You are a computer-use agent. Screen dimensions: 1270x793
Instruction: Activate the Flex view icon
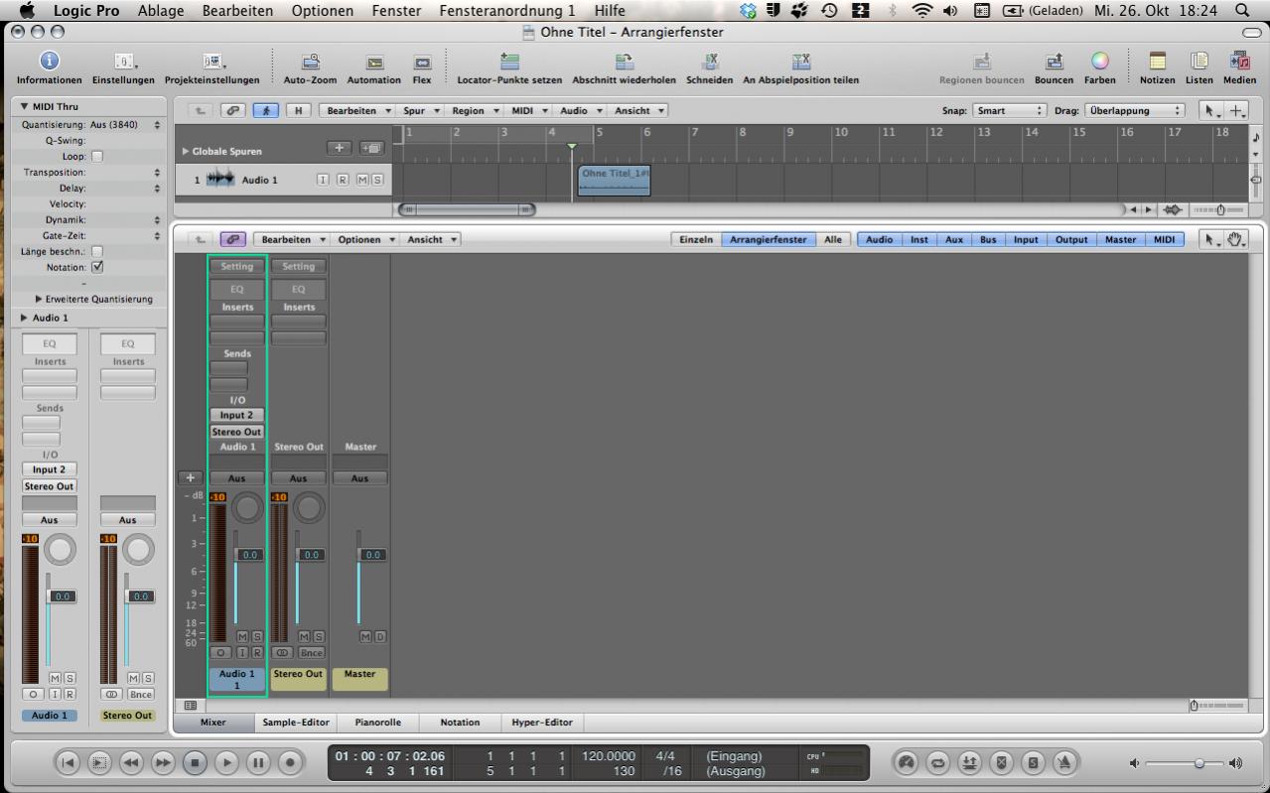(x=422, y=63)
